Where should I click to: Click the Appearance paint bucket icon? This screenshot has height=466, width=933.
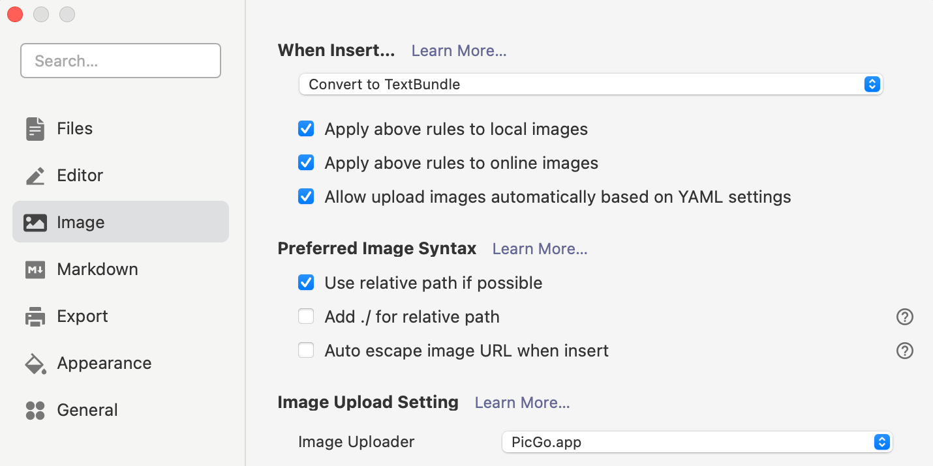35,364
